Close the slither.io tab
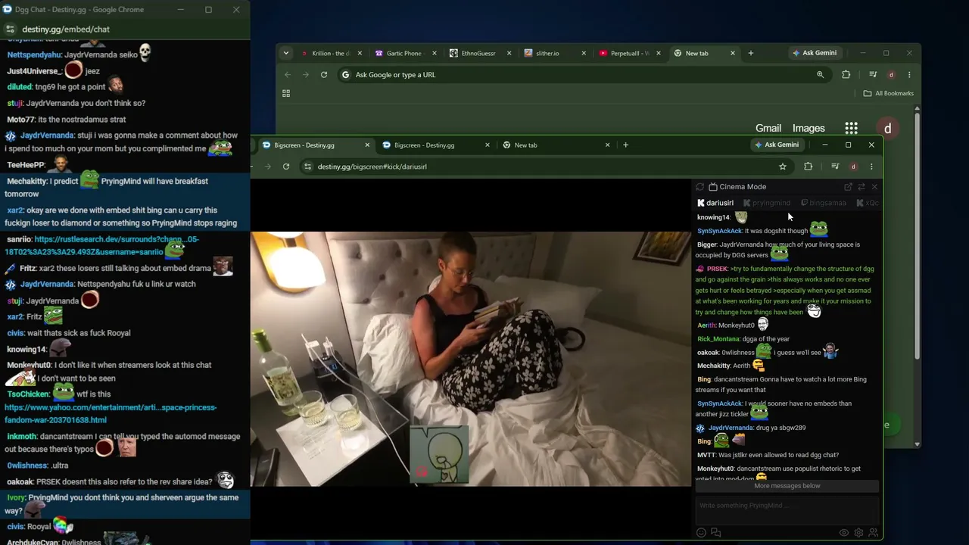 [584, 53]
